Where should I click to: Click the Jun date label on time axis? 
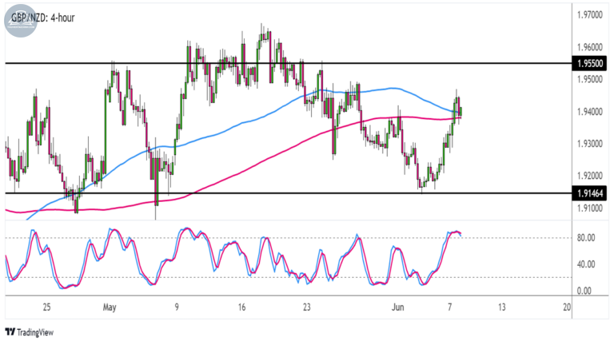[x=398, y=307]
